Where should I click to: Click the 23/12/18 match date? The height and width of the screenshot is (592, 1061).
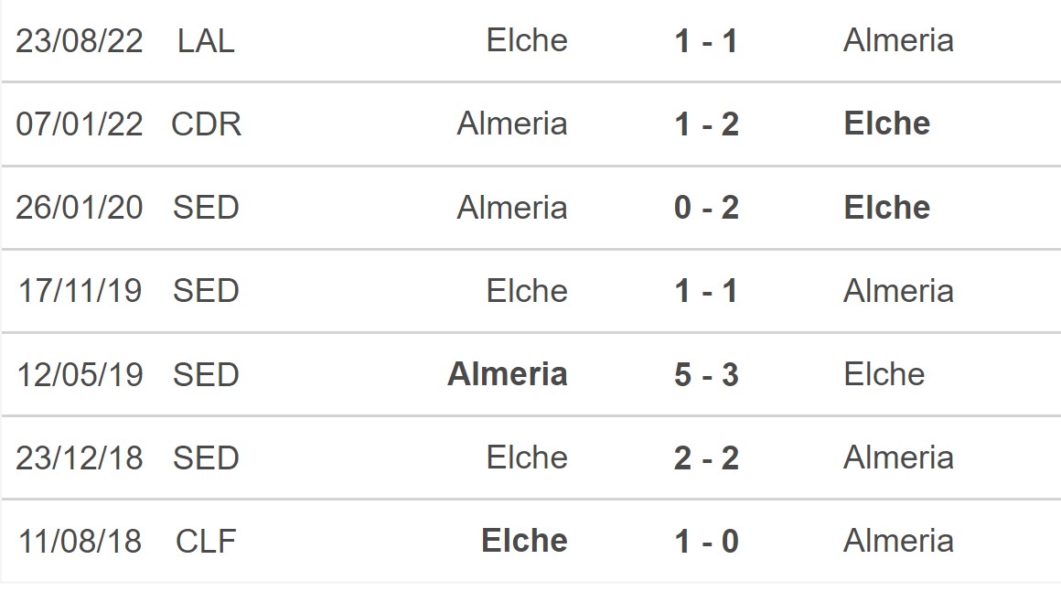pos(80,457)
